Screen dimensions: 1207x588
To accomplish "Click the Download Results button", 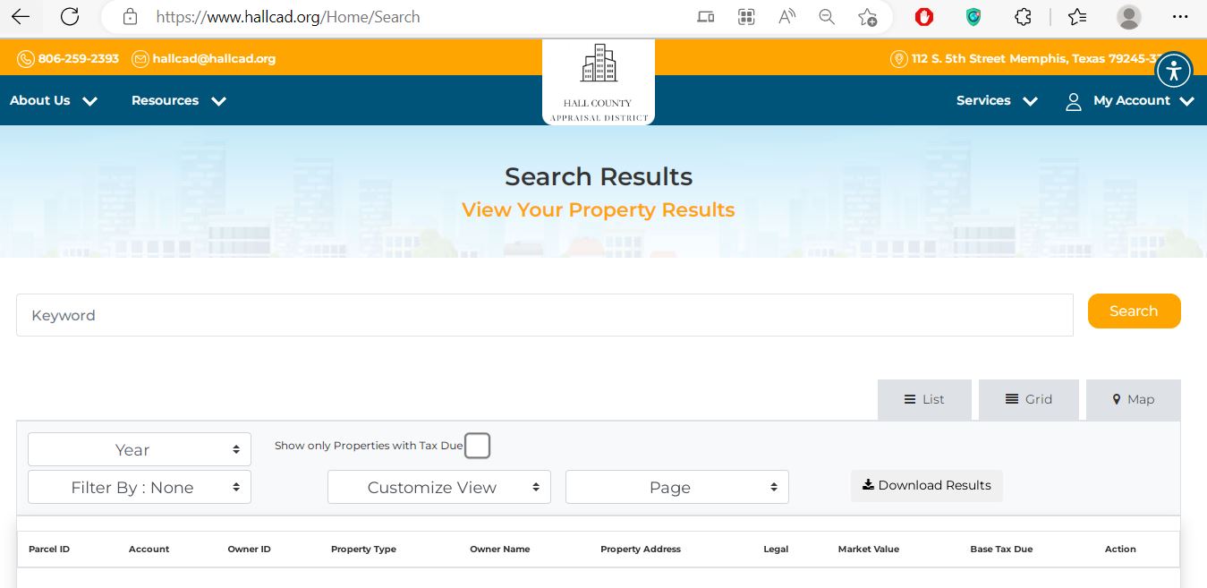I will [x=926, y=486].
